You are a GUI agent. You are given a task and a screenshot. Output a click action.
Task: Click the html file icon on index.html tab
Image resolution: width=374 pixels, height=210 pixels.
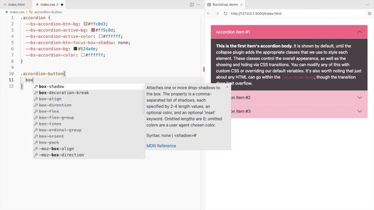5,5
